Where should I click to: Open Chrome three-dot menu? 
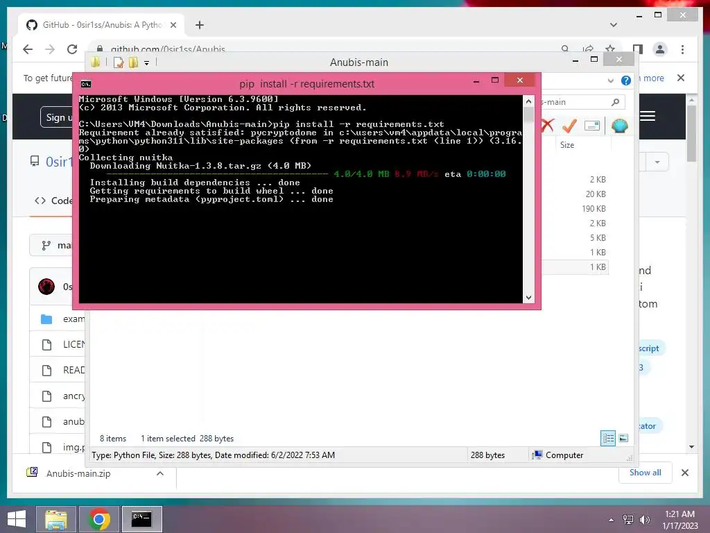tap(682, 49)
